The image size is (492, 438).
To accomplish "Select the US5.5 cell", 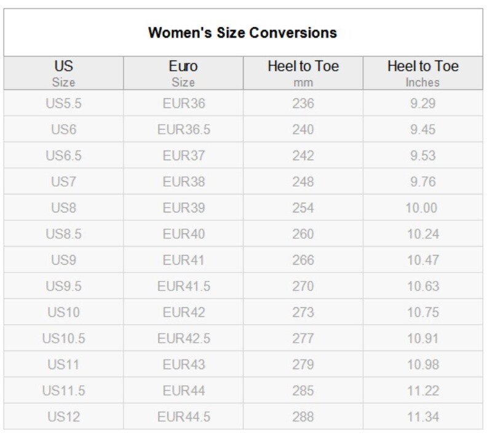I will [64, 103].
